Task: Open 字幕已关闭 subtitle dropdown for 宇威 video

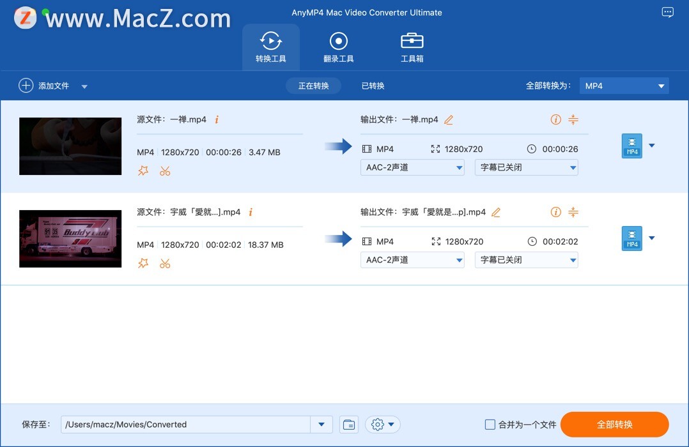Action: pyautogui.click(x=527, y=260)
